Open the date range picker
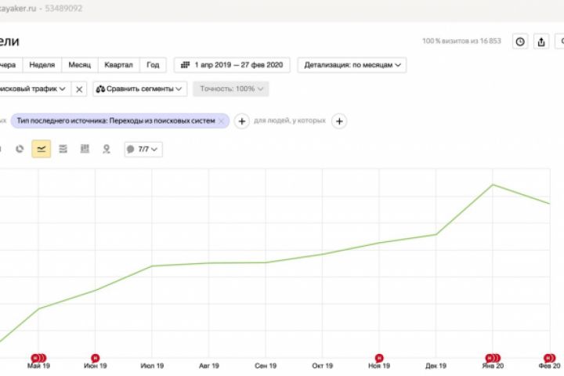Viewport: 564px width, 376px height. coord(230,65)
